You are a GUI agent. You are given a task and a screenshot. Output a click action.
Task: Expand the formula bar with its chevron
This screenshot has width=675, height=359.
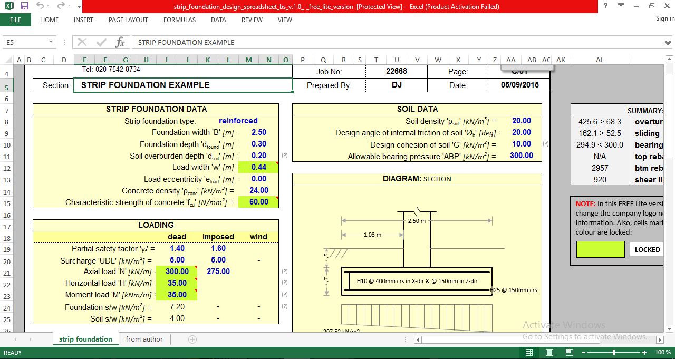(x=669, y=42)
